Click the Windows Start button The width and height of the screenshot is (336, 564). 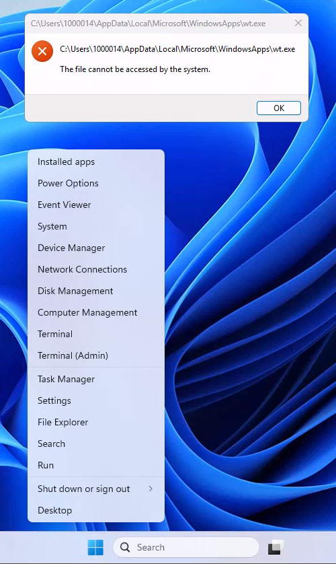pos(95,547)
